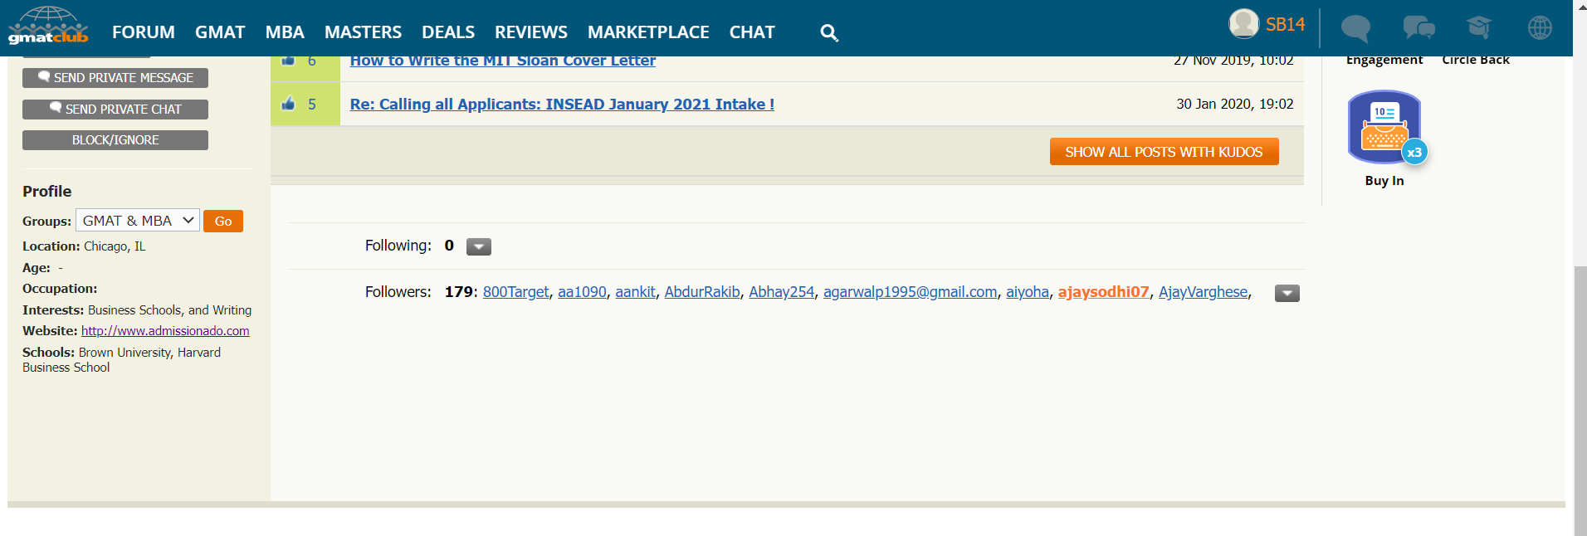
Task: Click the date 30 Jan 2020, 19:02
Action: coord(1234,105)
